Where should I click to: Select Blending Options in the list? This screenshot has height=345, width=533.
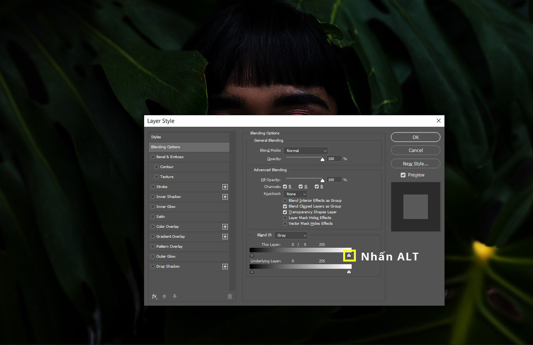point(189,147)
